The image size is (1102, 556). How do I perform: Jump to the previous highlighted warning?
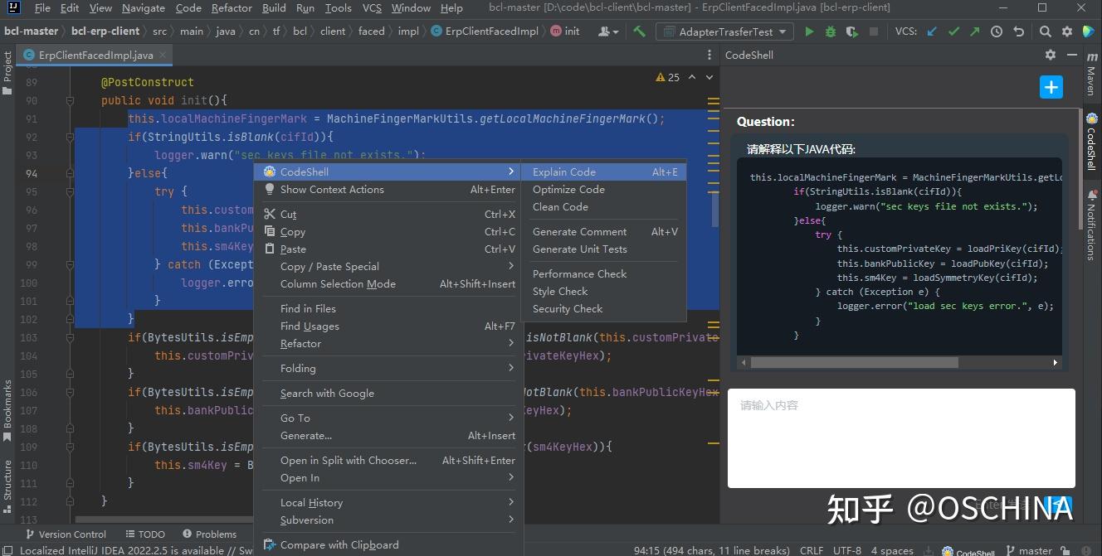tap(692, 77)
